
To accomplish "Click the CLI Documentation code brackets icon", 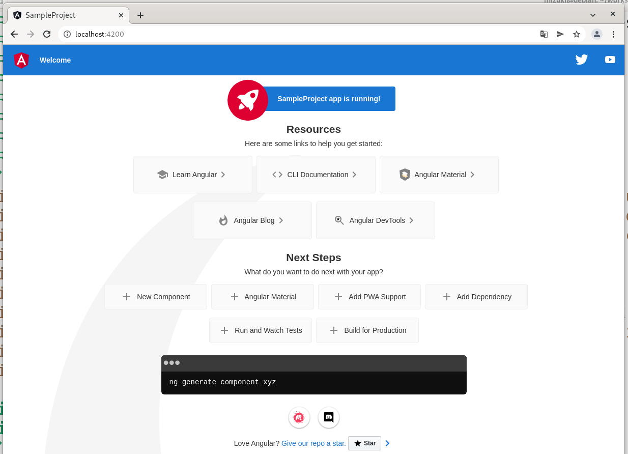I will [277, 175].
